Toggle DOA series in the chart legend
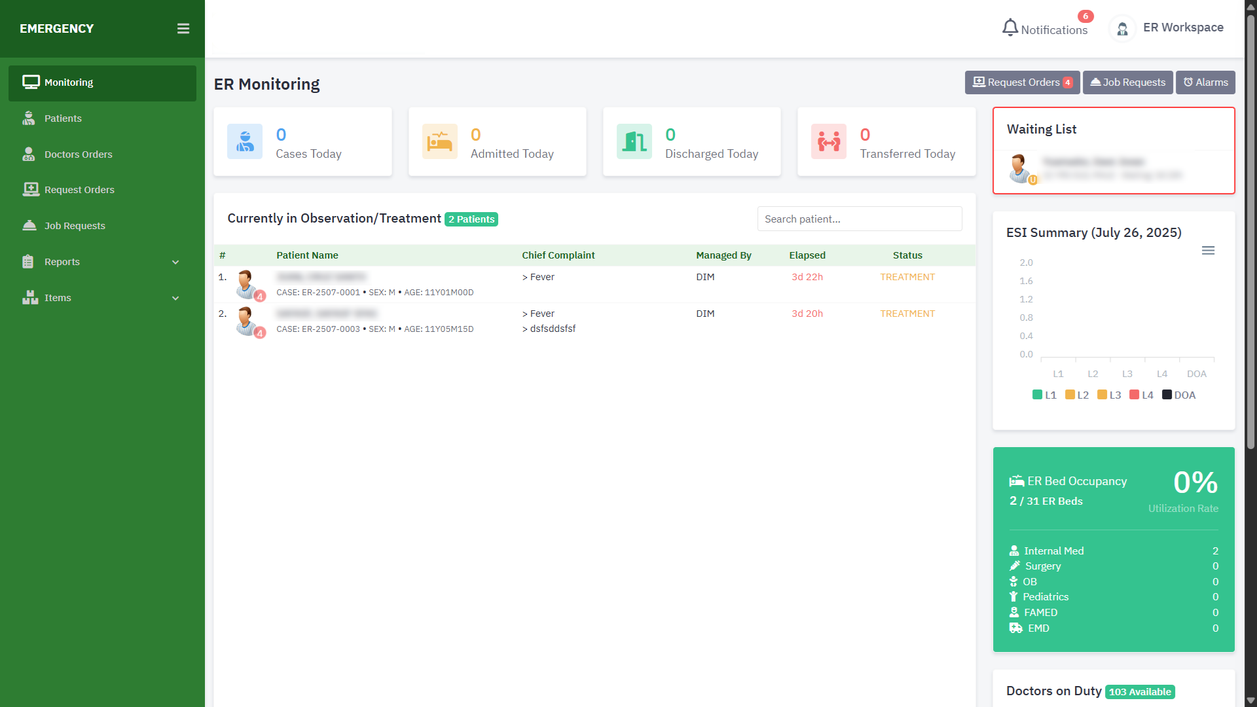This screenshot has height=707, width=1257. (1178, 395)
